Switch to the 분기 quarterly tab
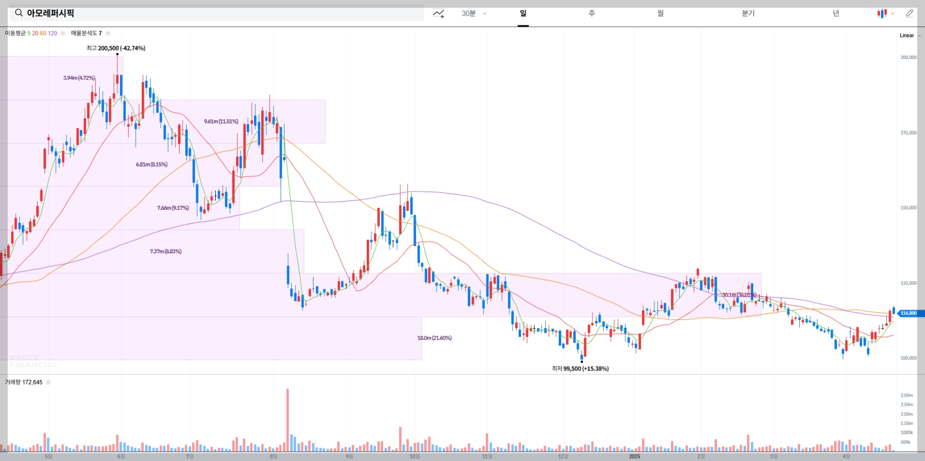Viewport: 925px width, 461px height. pos(748,13)
